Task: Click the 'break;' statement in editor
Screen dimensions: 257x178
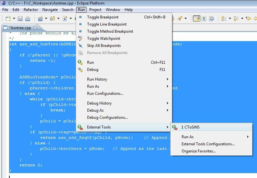Action: click(58, 110)
